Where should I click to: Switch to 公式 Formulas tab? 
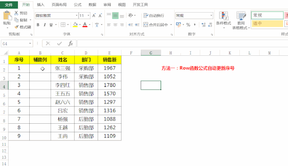click(77, 5)
